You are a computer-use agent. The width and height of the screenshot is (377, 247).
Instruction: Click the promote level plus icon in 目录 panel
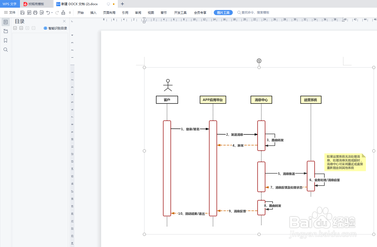pyautogui.click(x=27, y=28)
